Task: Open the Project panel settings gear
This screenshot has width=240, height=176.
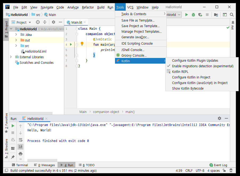Action: point(54,22)
